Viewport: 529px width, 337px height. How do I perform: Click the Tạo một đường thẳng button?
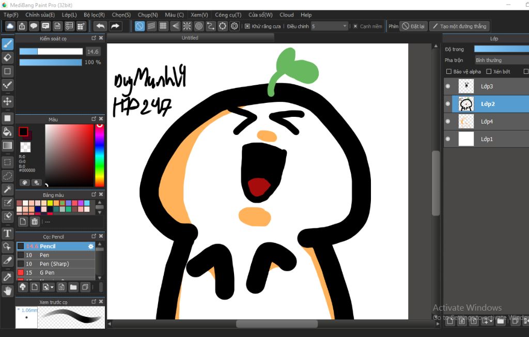tap(459, 26)
